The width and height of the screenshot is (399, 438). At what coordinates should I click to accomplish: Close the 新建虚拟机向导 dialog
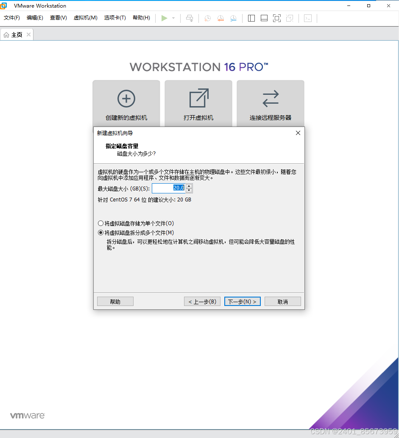click(298, 133)
